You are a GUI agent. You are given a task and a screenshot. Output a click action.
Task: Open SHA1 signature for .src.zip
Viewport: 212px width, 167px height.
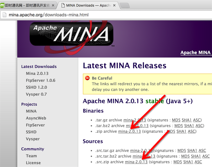(x=188, y=162)
